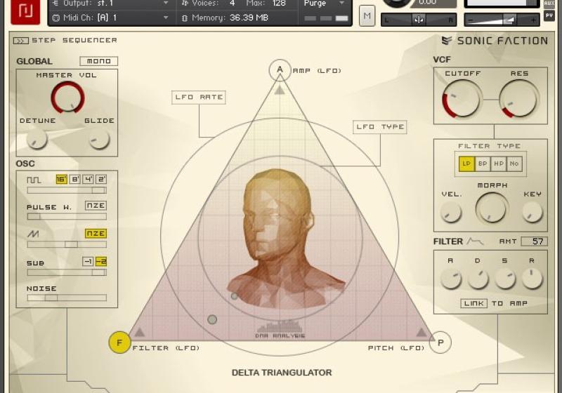Click the Sub level slider
The height and width of the screenshot is (393, 562).
67,272
